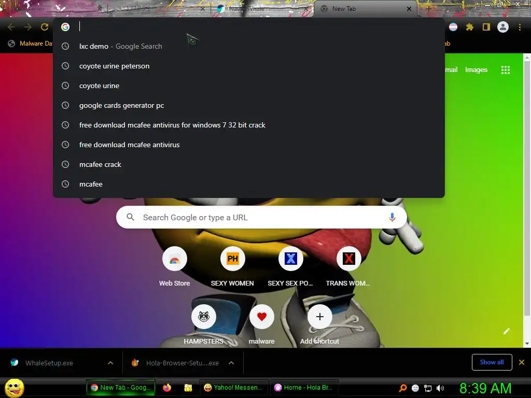Click the Google logo in the address bar
531x398 pixels.
(x=65, y=27)
